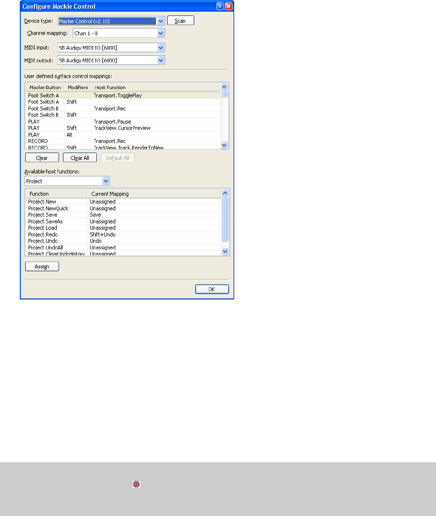436x516 pixels.
Task: Select Foot Switch B Shift row
Action: click(x=123, y=115)
